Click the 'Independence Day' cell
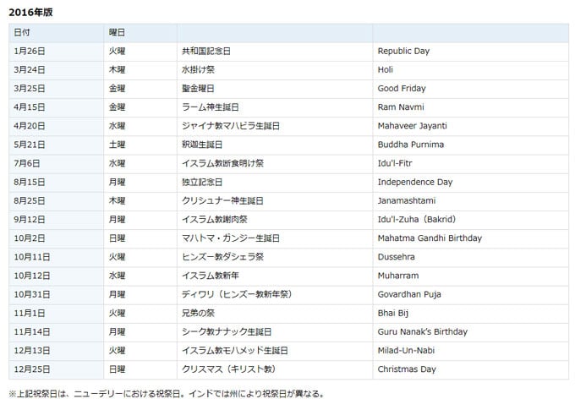The image size is (575, 399). coord(471,183)
